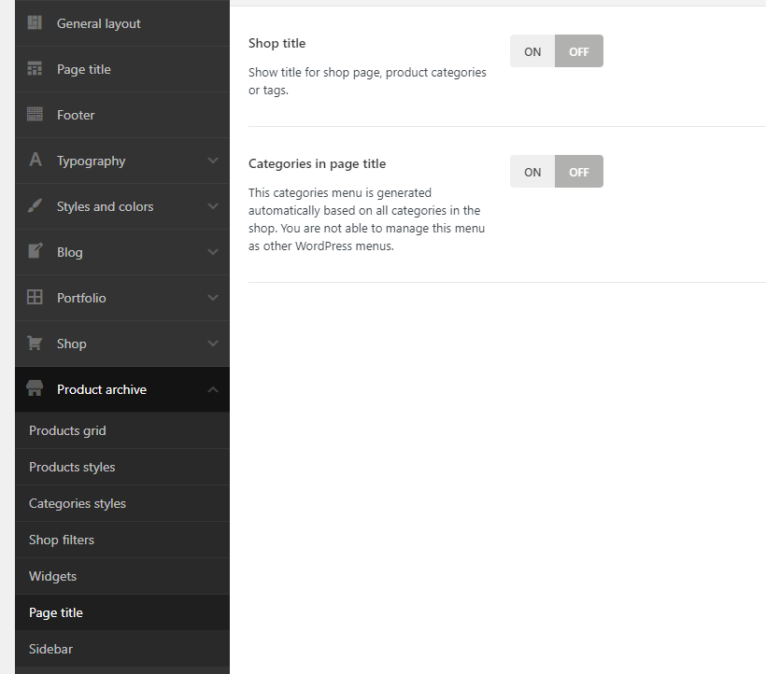766x674 pixels.
Task: Enable Categories in page title ON
Action: 532,172
